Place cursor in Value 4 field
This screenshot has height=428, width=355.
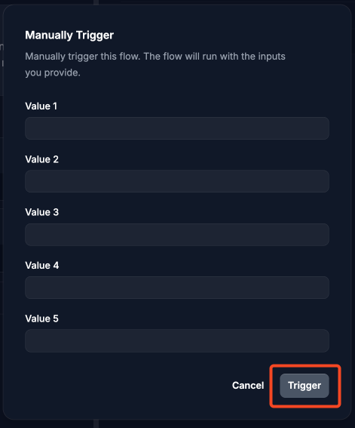177,288
